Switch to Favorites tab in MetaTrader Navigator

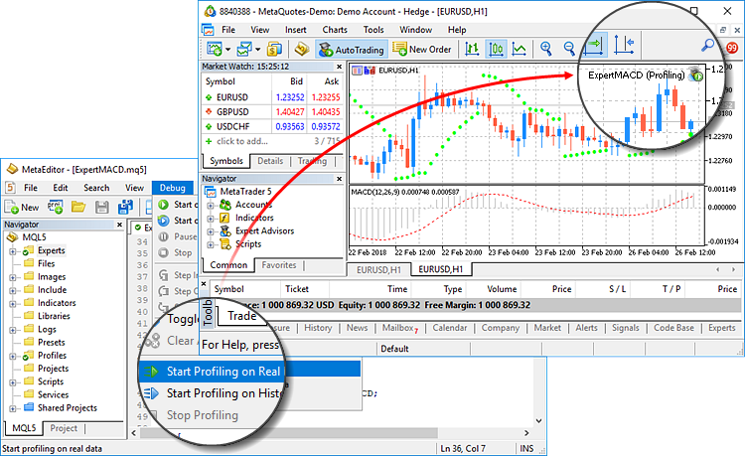(278, 265)
